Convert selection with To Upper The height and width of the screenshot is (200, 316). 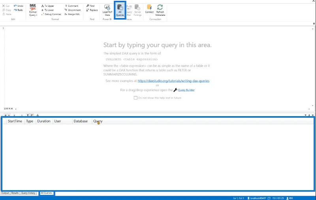[x=47, y=6]
